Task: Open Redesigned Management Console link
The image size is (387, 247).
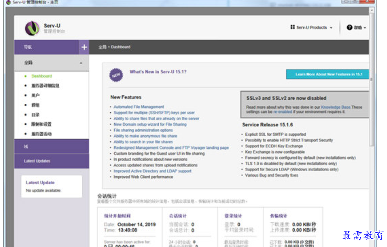Action: pos(171,148)
